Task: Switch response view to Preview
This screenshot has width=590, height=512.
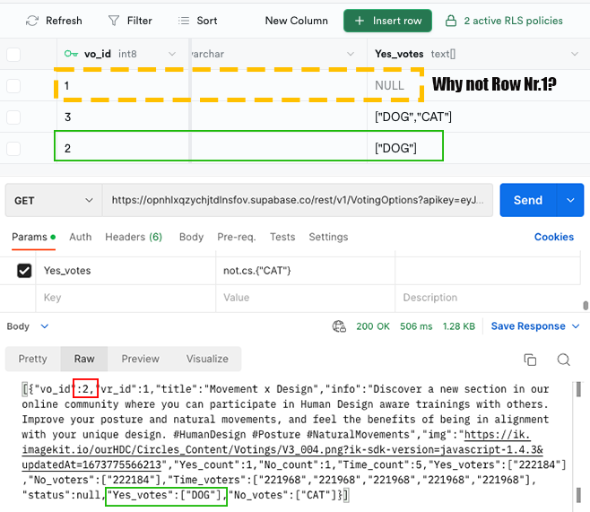Action: point(141,359)
